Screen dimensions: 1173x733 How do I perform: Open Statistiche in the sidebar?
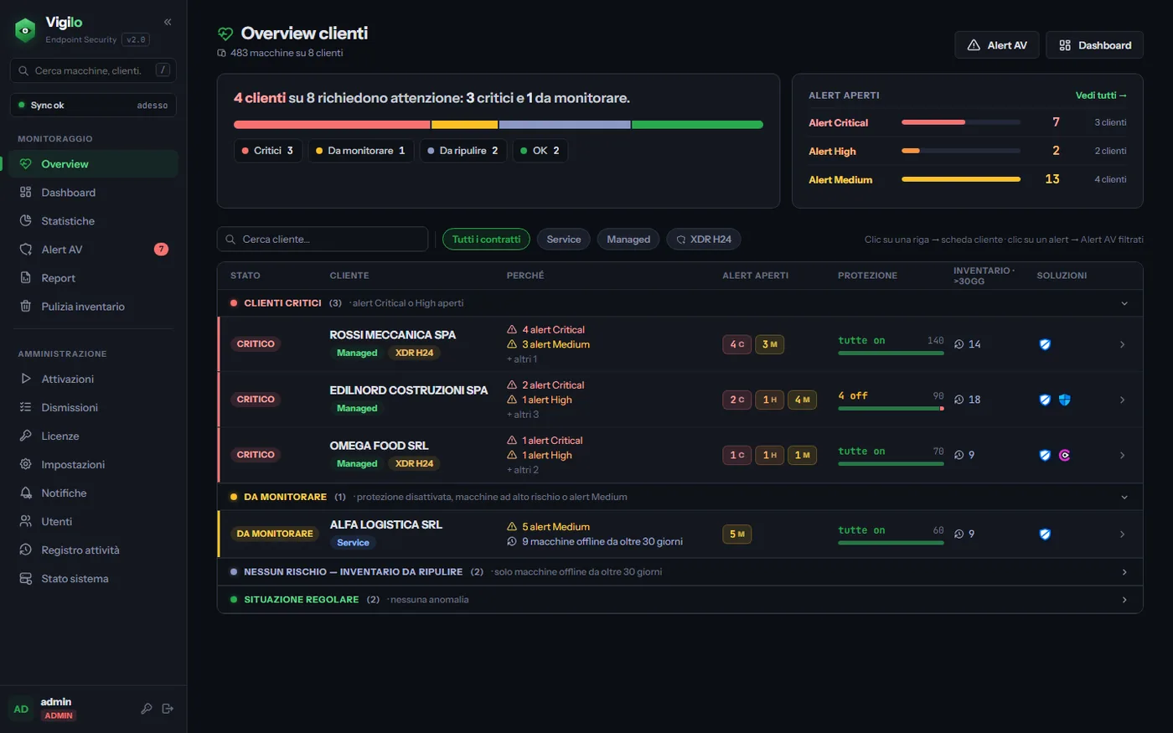coord(93,221)
